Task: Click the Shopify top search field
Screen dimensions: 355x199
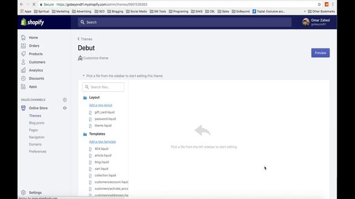Action: [185, 22]
